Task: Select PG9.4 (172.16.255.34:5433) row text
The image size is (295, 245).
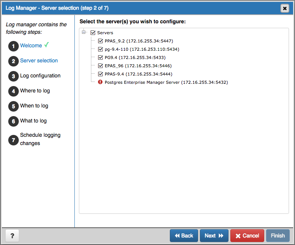Action: [x=135, y=57]
